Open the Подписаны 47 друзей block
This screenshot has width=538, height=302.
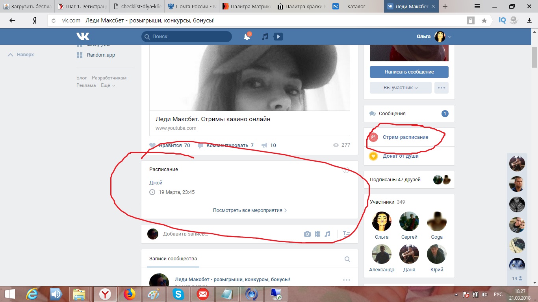pos(409,180)
